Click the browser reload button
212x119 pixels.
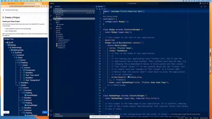(x=7, y=6)
